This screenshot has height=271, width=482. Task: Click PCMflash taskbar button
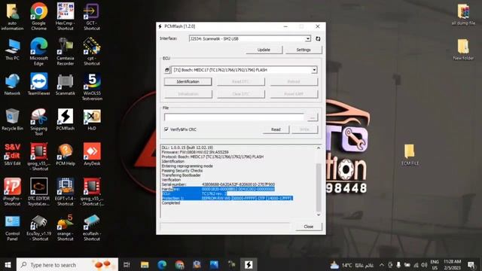click(x=249, y=264)
